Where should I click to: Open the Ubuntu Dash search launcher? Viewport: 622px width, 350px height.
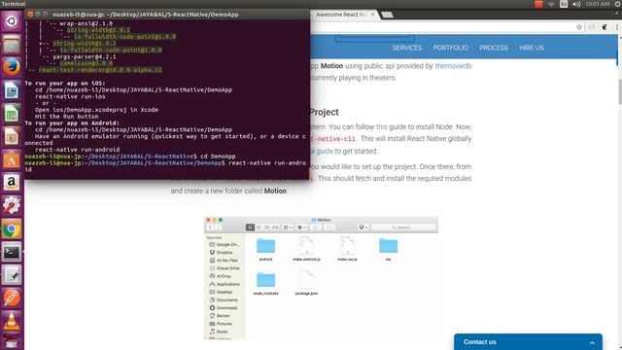pos(12,21)
